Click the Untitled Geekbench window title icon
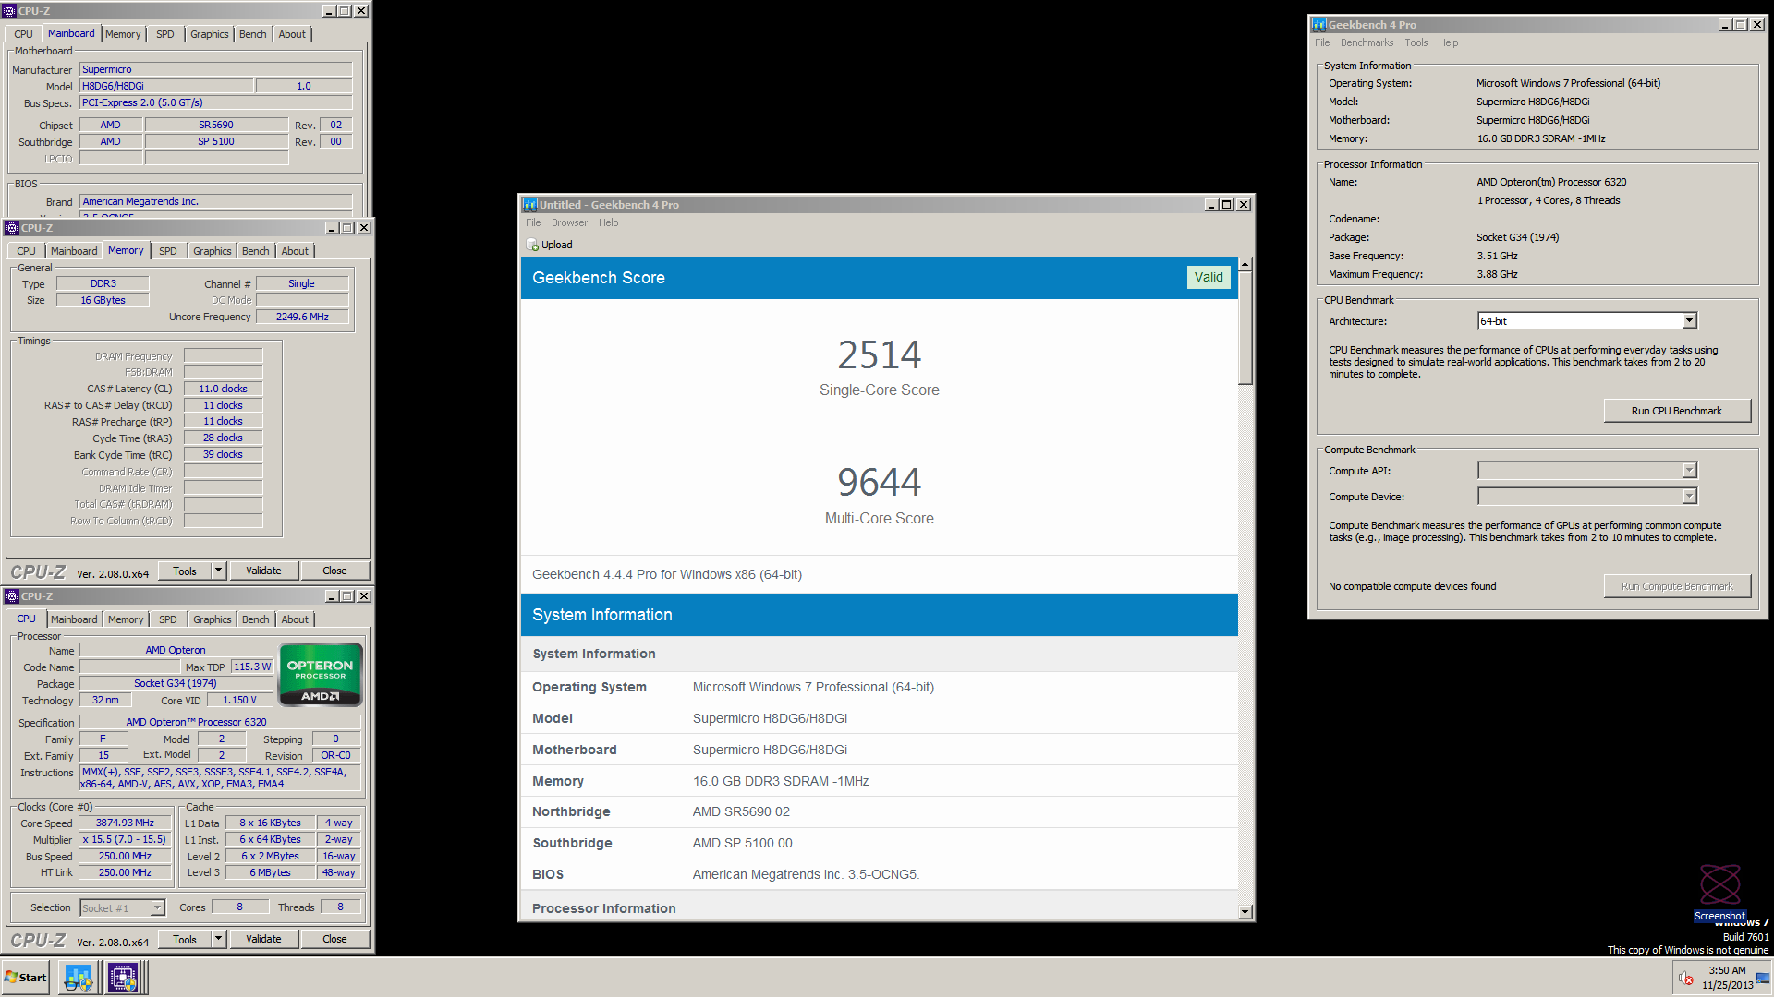Viewport: 1774px width, 997px height. point(530,205)
